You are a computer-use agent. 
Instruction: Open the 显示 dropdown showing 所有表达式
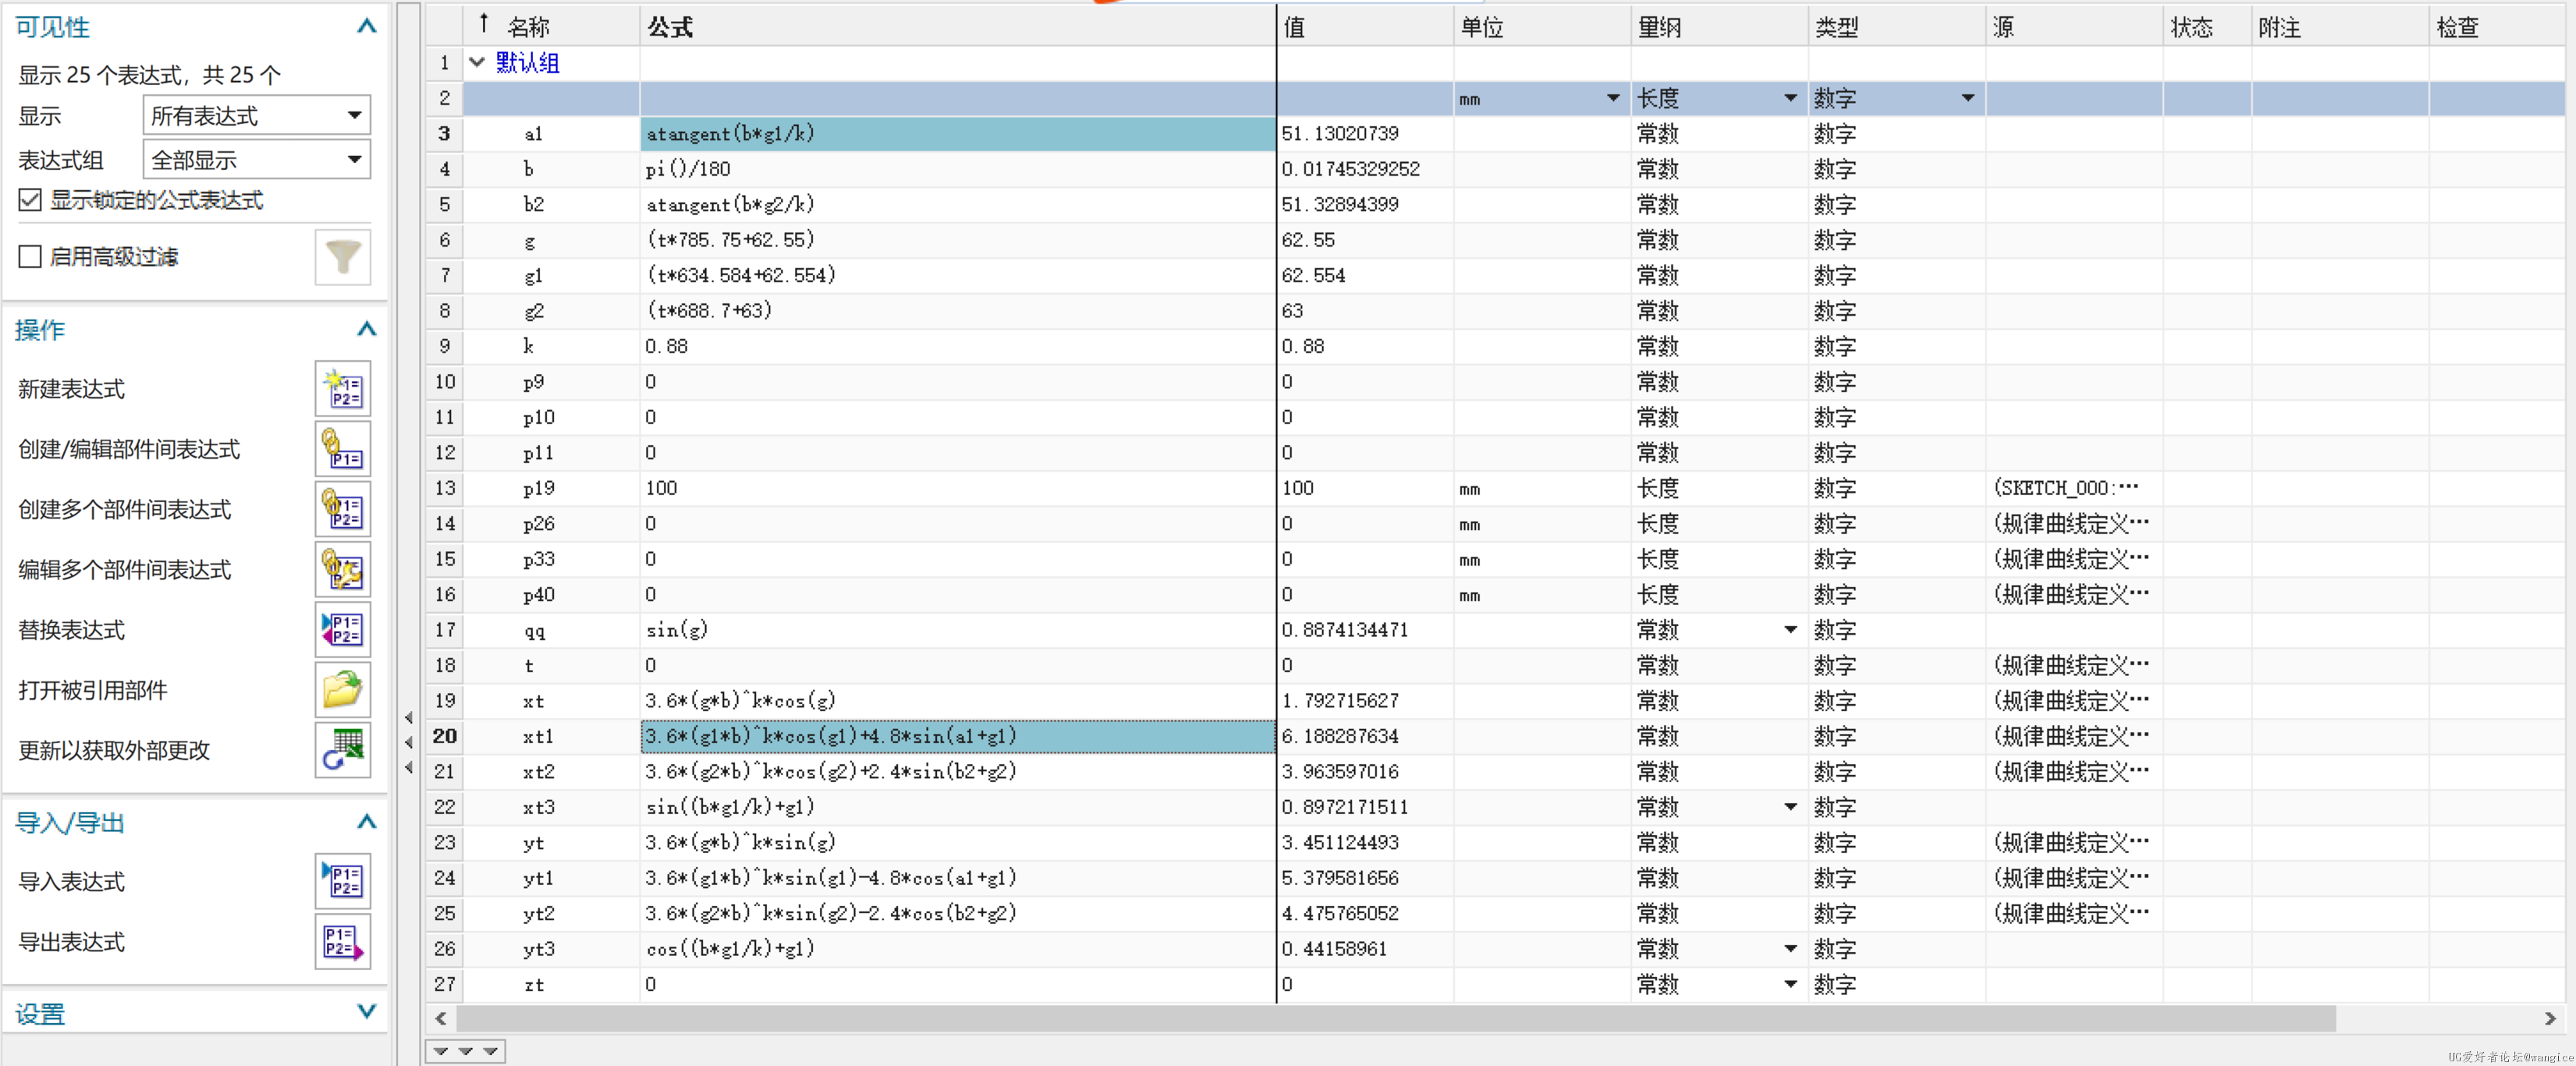coord(257,115)
